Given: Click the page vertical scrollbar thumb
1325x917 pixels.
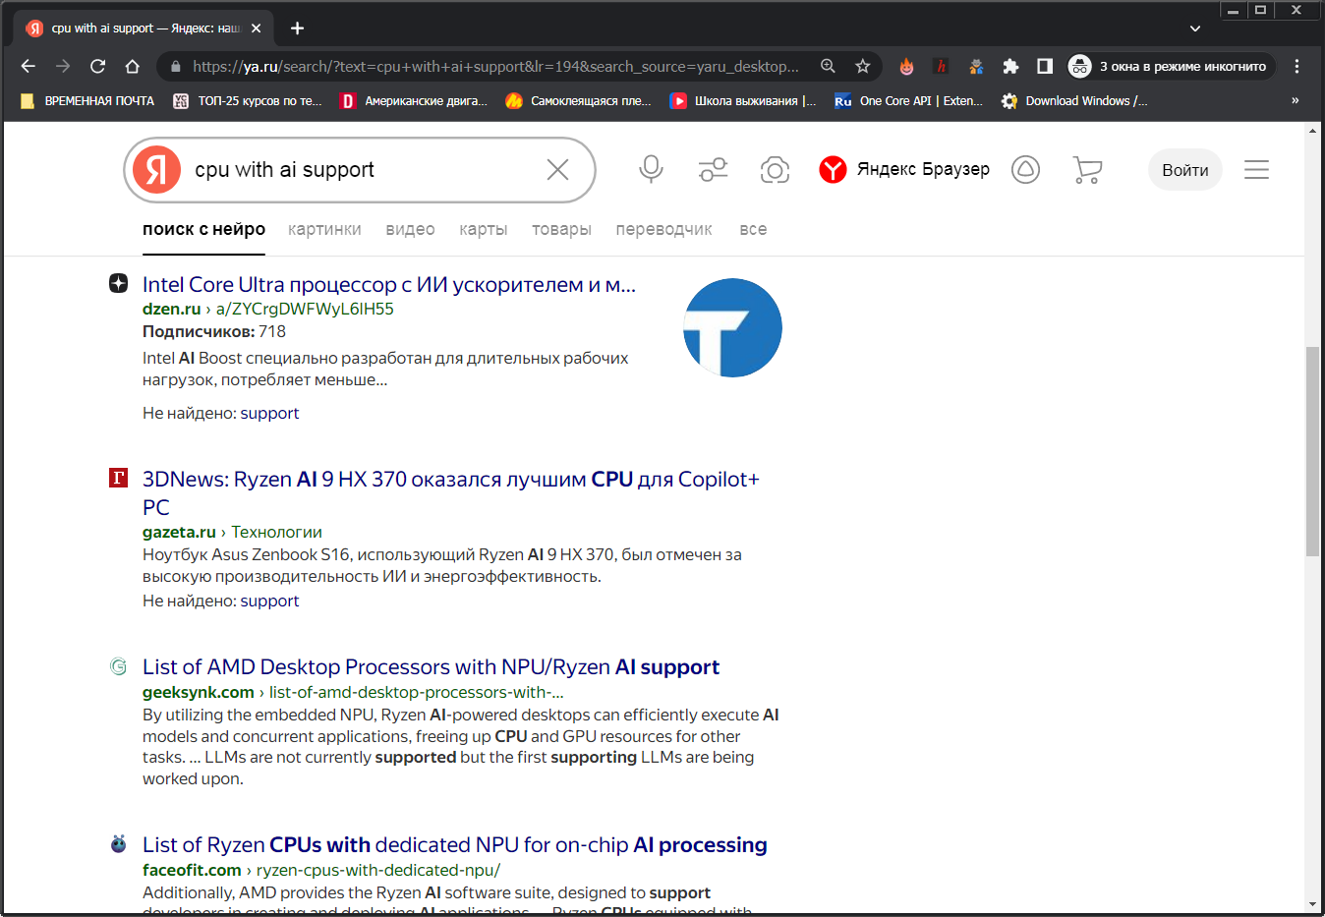Looking at the screenshot, I should [1312, 451].
